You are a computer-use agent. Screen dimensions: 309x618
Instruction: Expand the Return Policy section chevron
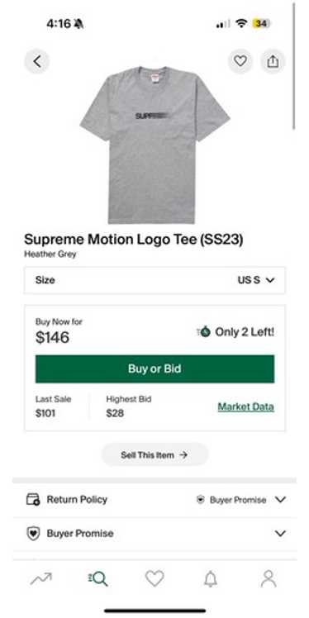[280, 500]
